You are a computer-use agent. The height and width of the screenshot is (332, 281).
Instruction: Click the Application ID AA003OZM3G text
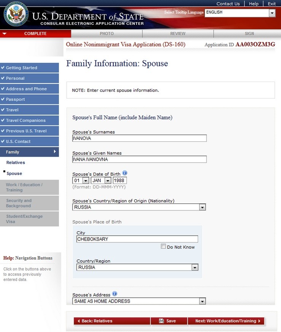[x=240, y=44]
